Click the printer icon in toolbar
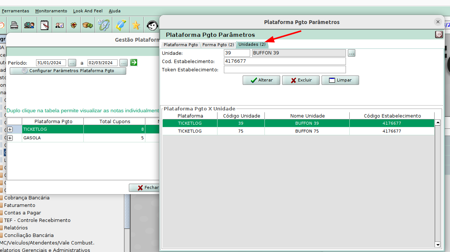Screen dimensions: 450x252 click(x=14, y=25)
